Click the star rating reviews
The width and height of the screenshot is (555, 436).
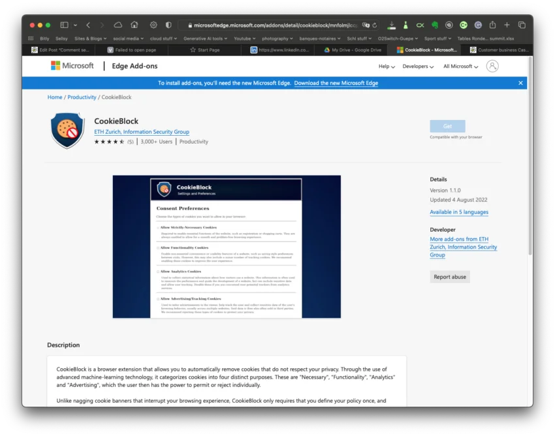(114, 142)
